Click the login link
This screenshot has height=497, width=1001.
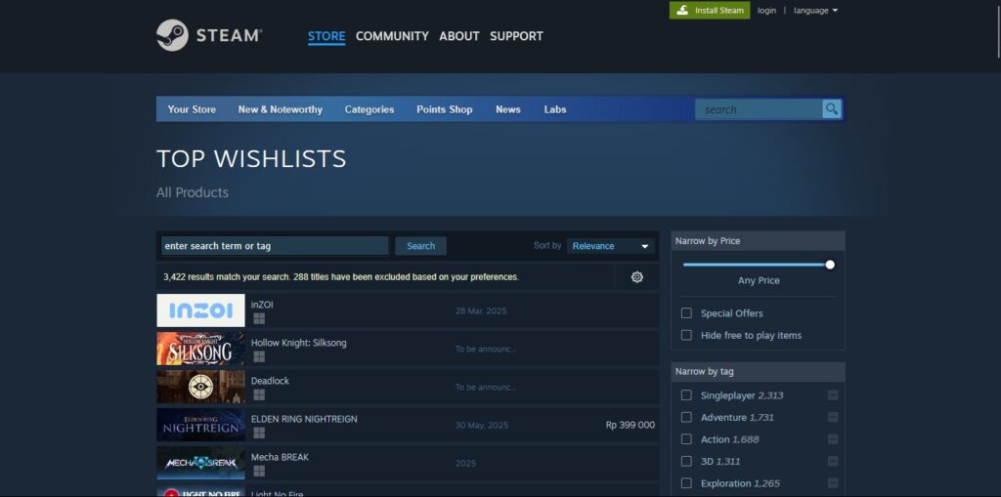[x=766, y=10]
